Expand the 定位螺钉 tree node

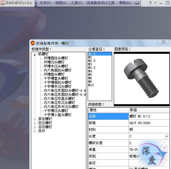click(35, 123)
